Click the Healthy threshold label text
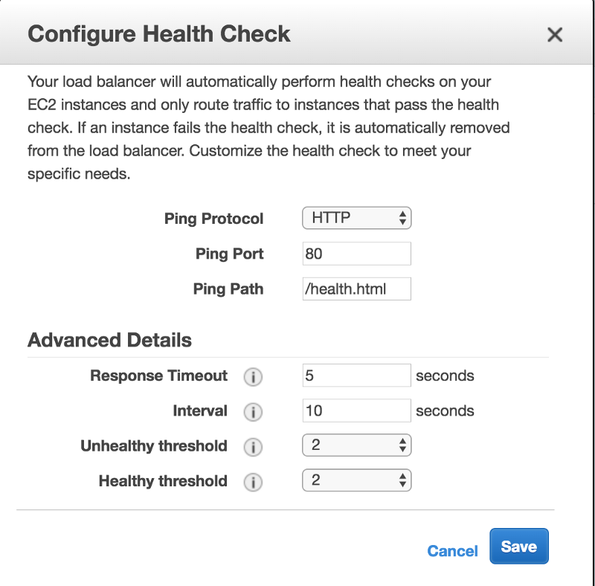Image resolution: width=595 pixels, height=586 pixels. (x=163, y=481)
